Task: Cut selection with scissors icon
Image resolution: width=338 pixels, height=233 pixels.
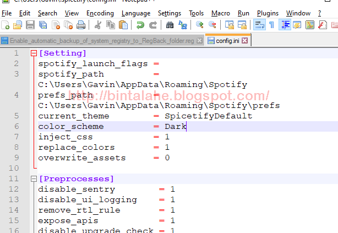Action: tap(98, 25)
